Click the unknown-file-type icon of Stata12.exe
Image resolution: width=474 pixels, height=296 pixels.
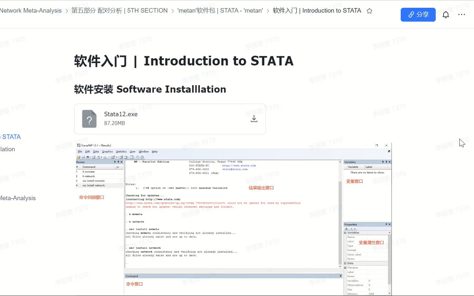point(89,119)
